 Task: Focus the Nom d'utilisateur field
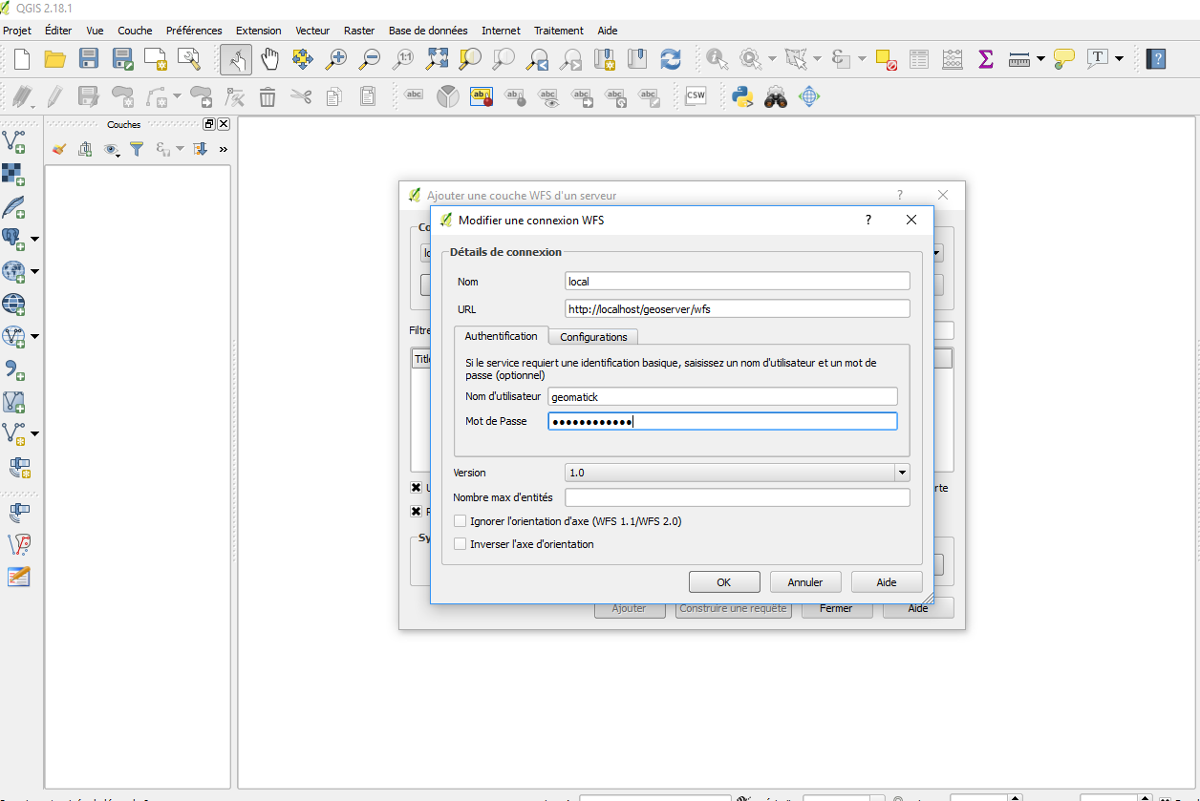(x=722, y=396)
